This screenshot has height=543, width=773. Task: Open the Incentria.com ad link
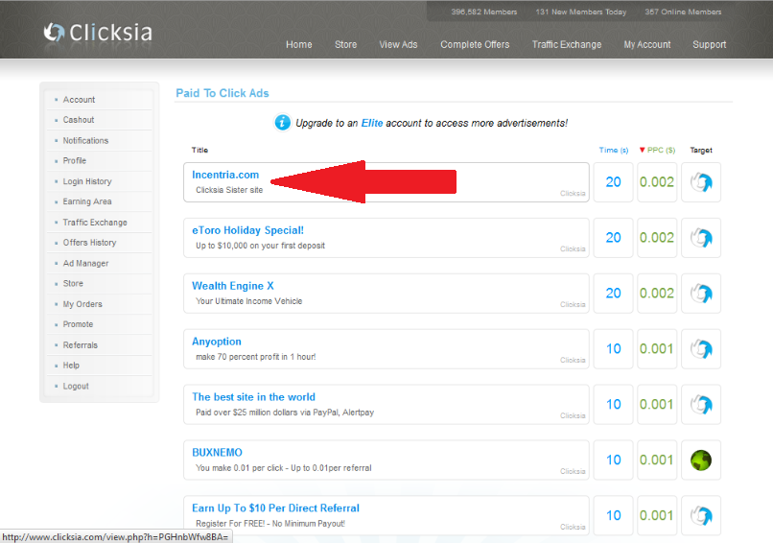(225, 175)
